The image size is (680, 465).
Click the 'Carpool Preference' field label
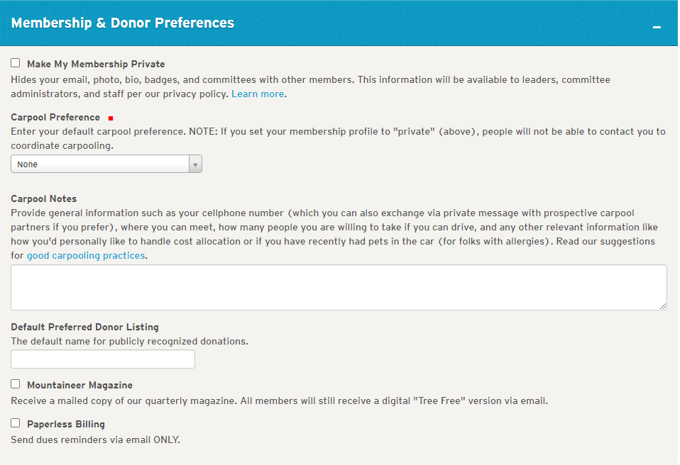(55, 117)
